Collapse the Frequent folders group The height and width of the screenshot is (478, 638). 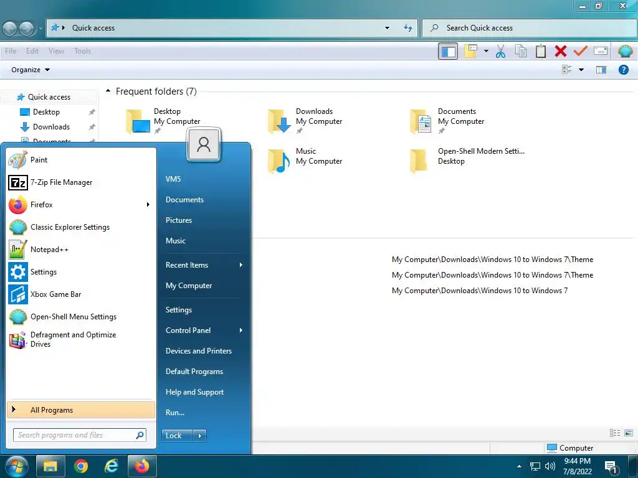click(108, 91)
